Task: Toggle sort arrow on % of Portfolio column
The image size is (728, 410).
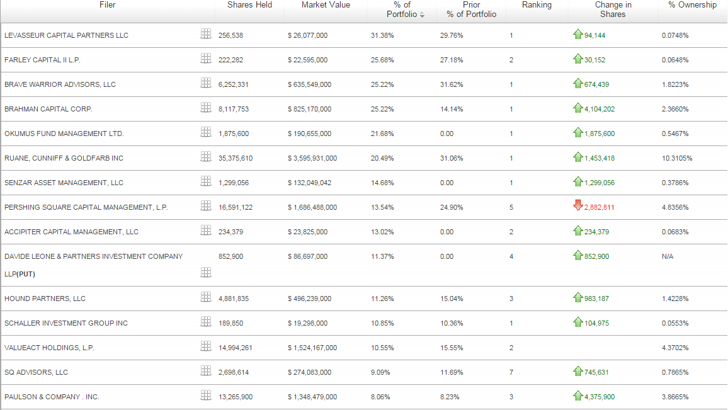Action: [x=422, y=15]
